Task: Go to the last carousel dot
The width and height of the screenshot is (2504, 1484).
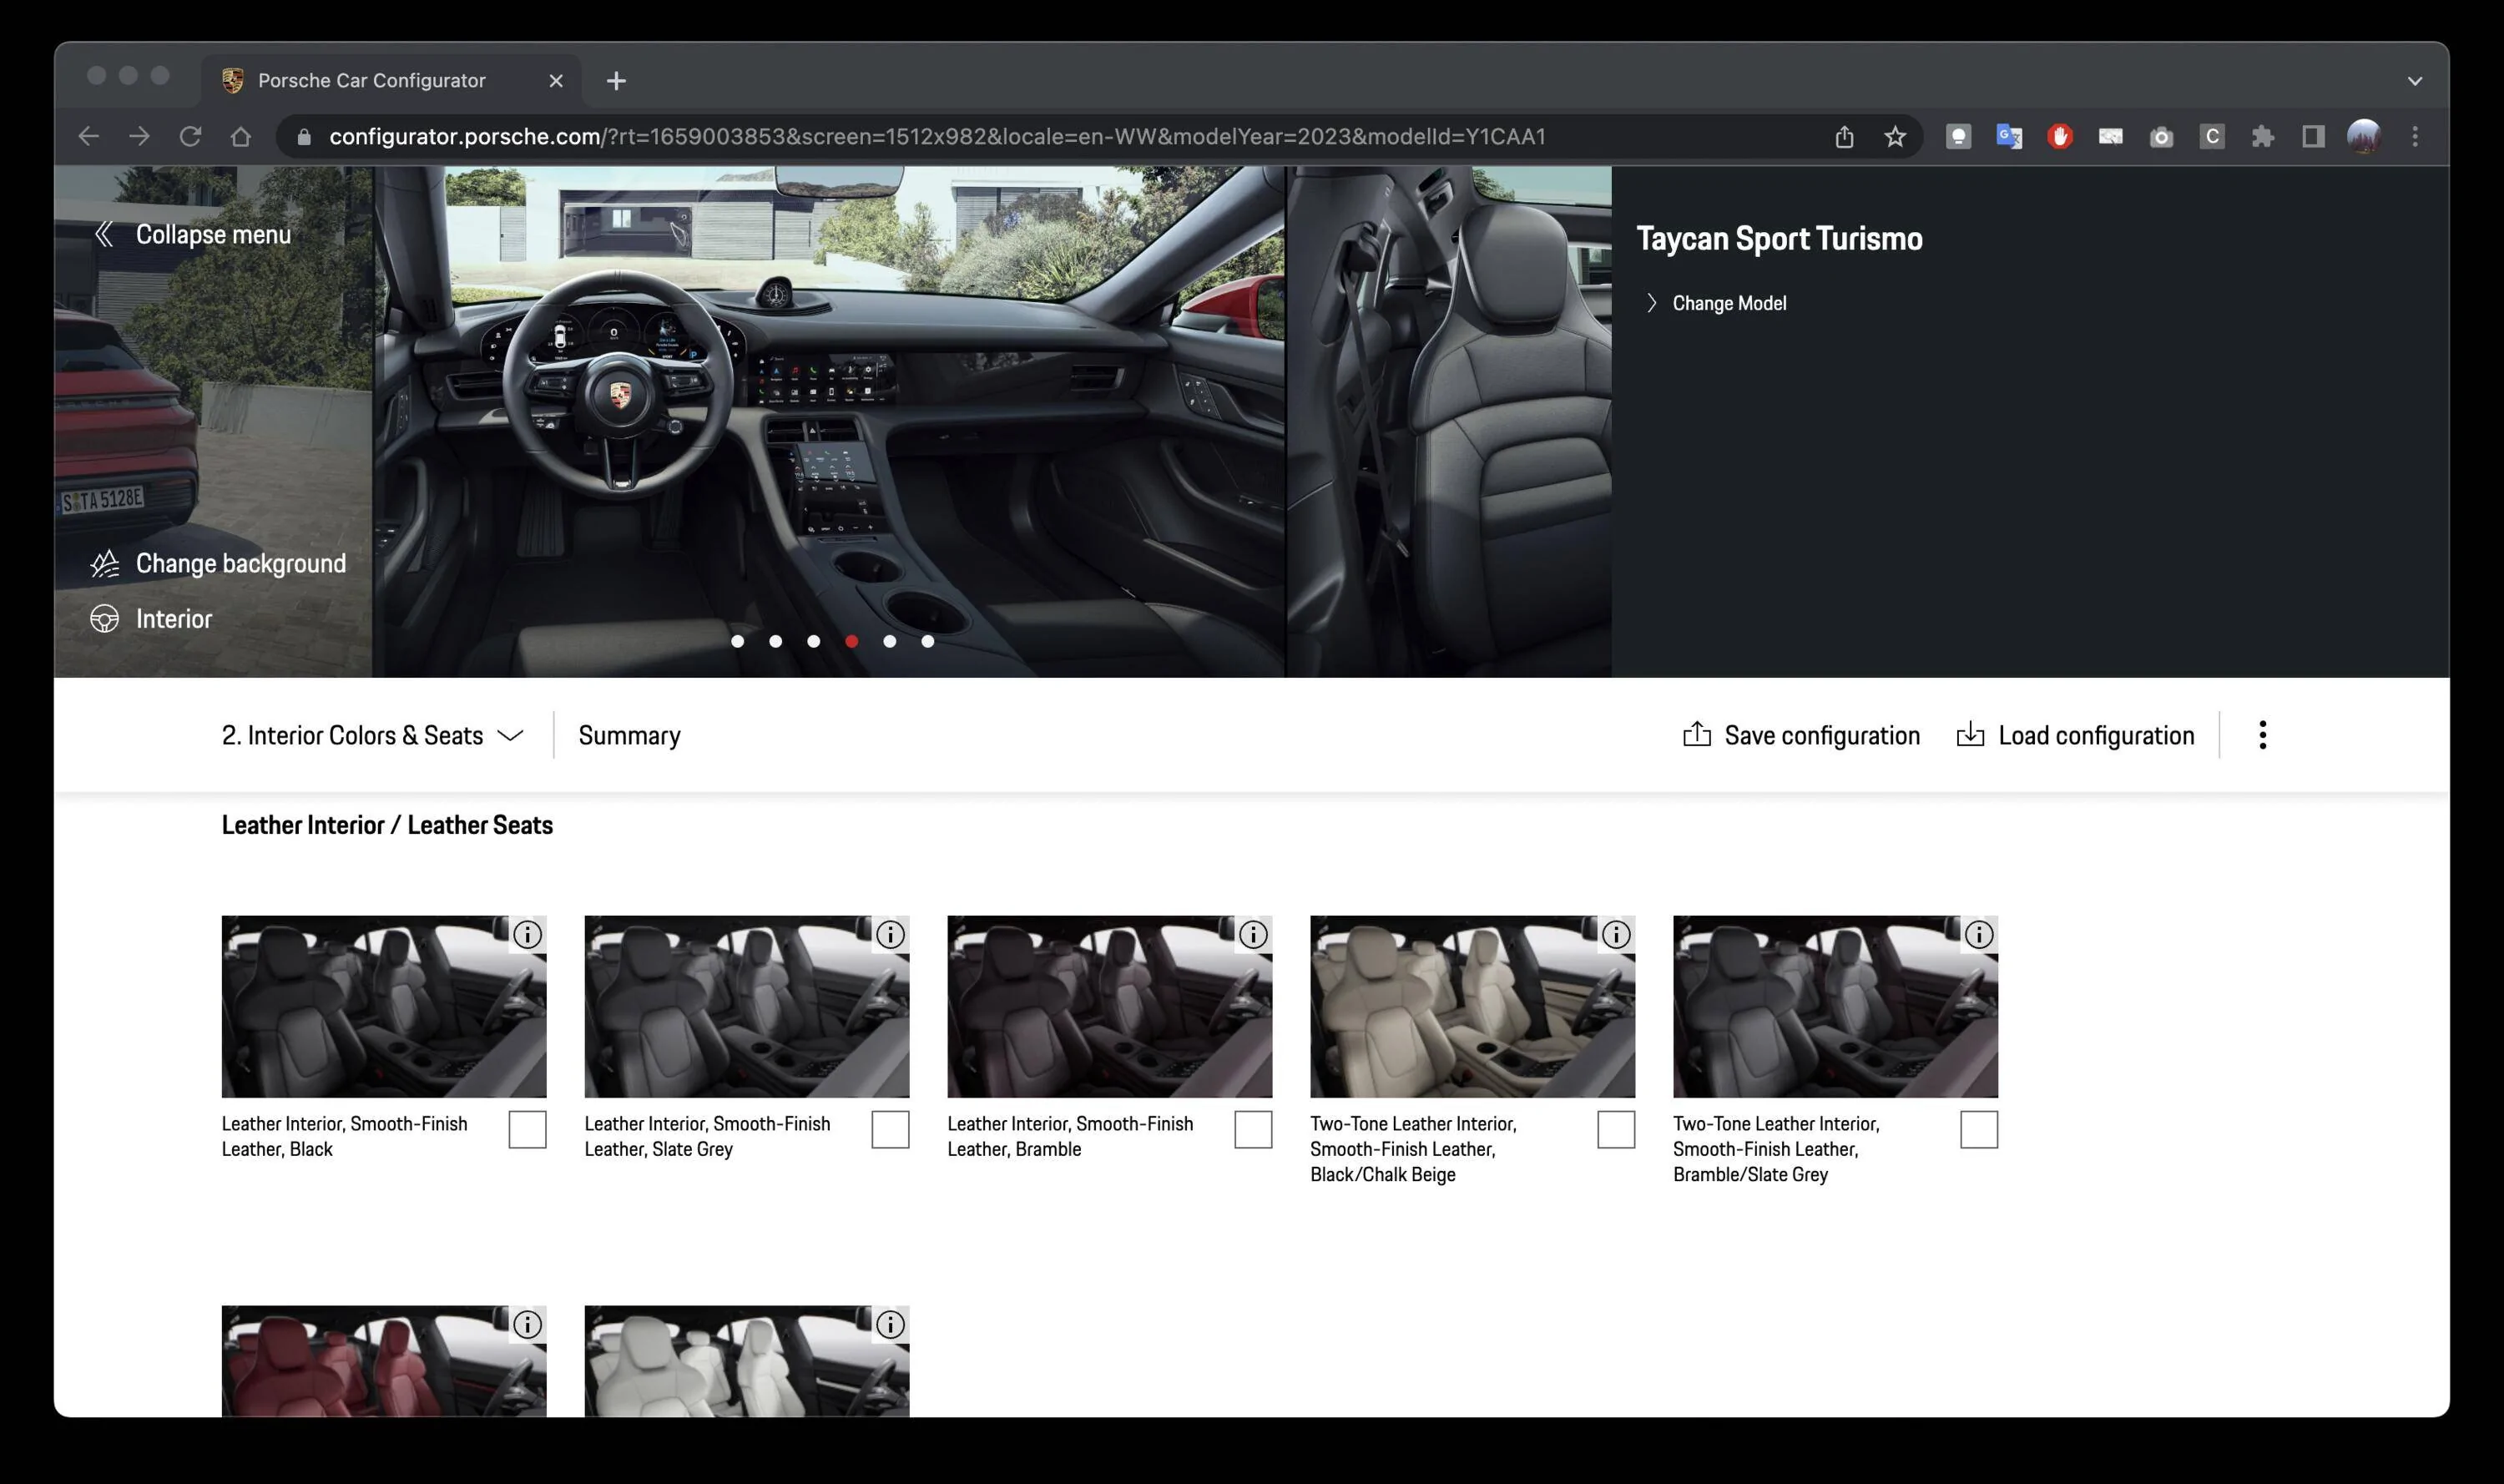Action: click(927, 641)
